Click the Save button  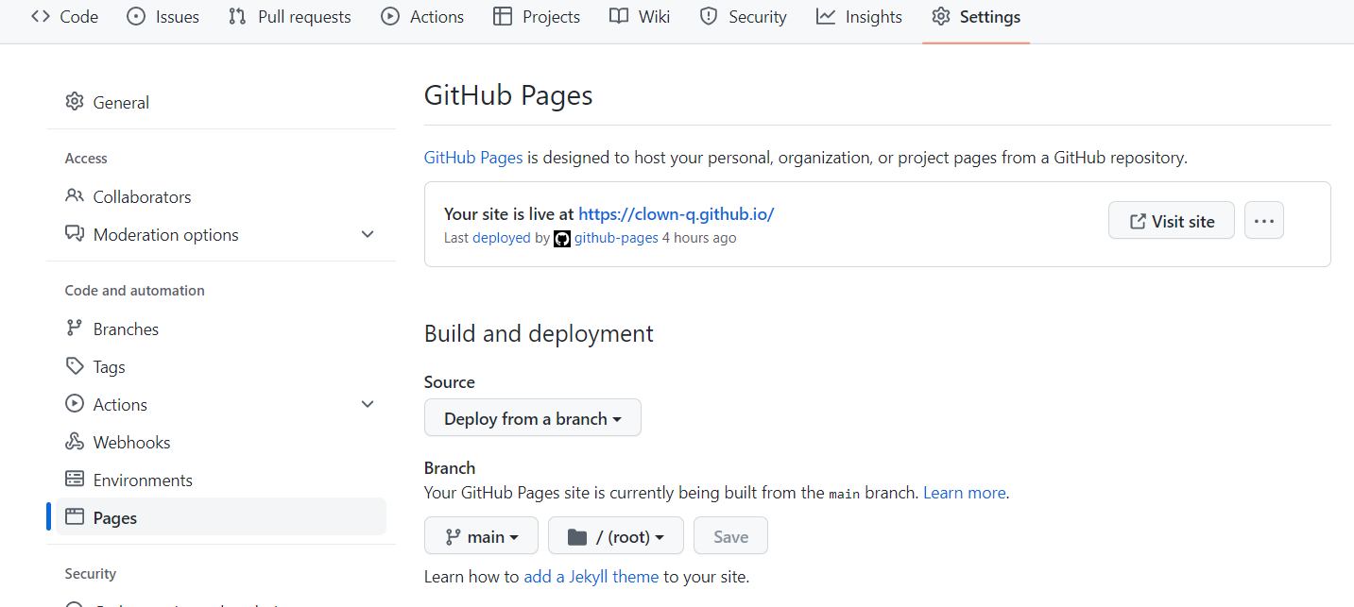(x=730, y=536)
